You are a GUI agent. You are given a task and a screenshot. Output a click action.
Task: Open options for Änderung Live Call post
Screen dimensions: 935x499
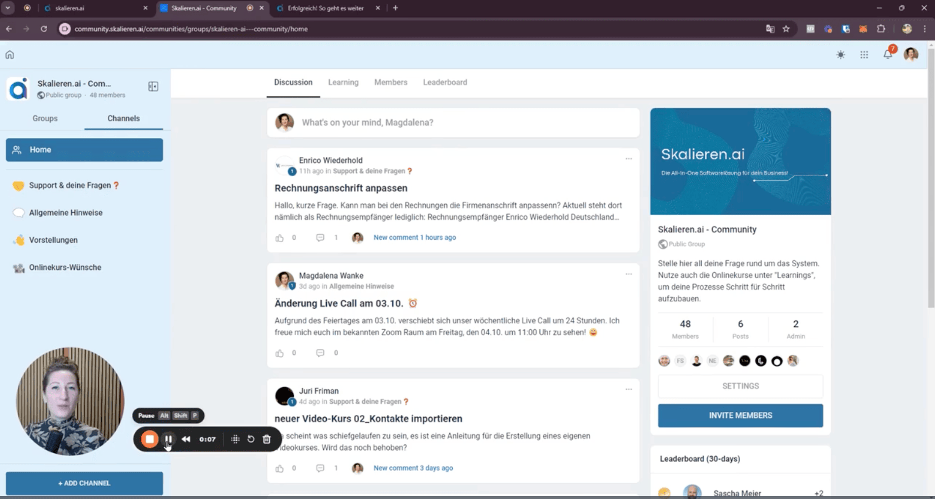pyautogui.click(x=628, y=274)
